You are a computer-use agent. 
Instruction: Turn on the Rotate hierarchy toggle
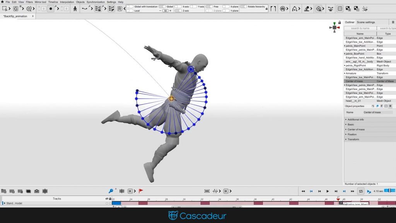click(x=243, y=6)
